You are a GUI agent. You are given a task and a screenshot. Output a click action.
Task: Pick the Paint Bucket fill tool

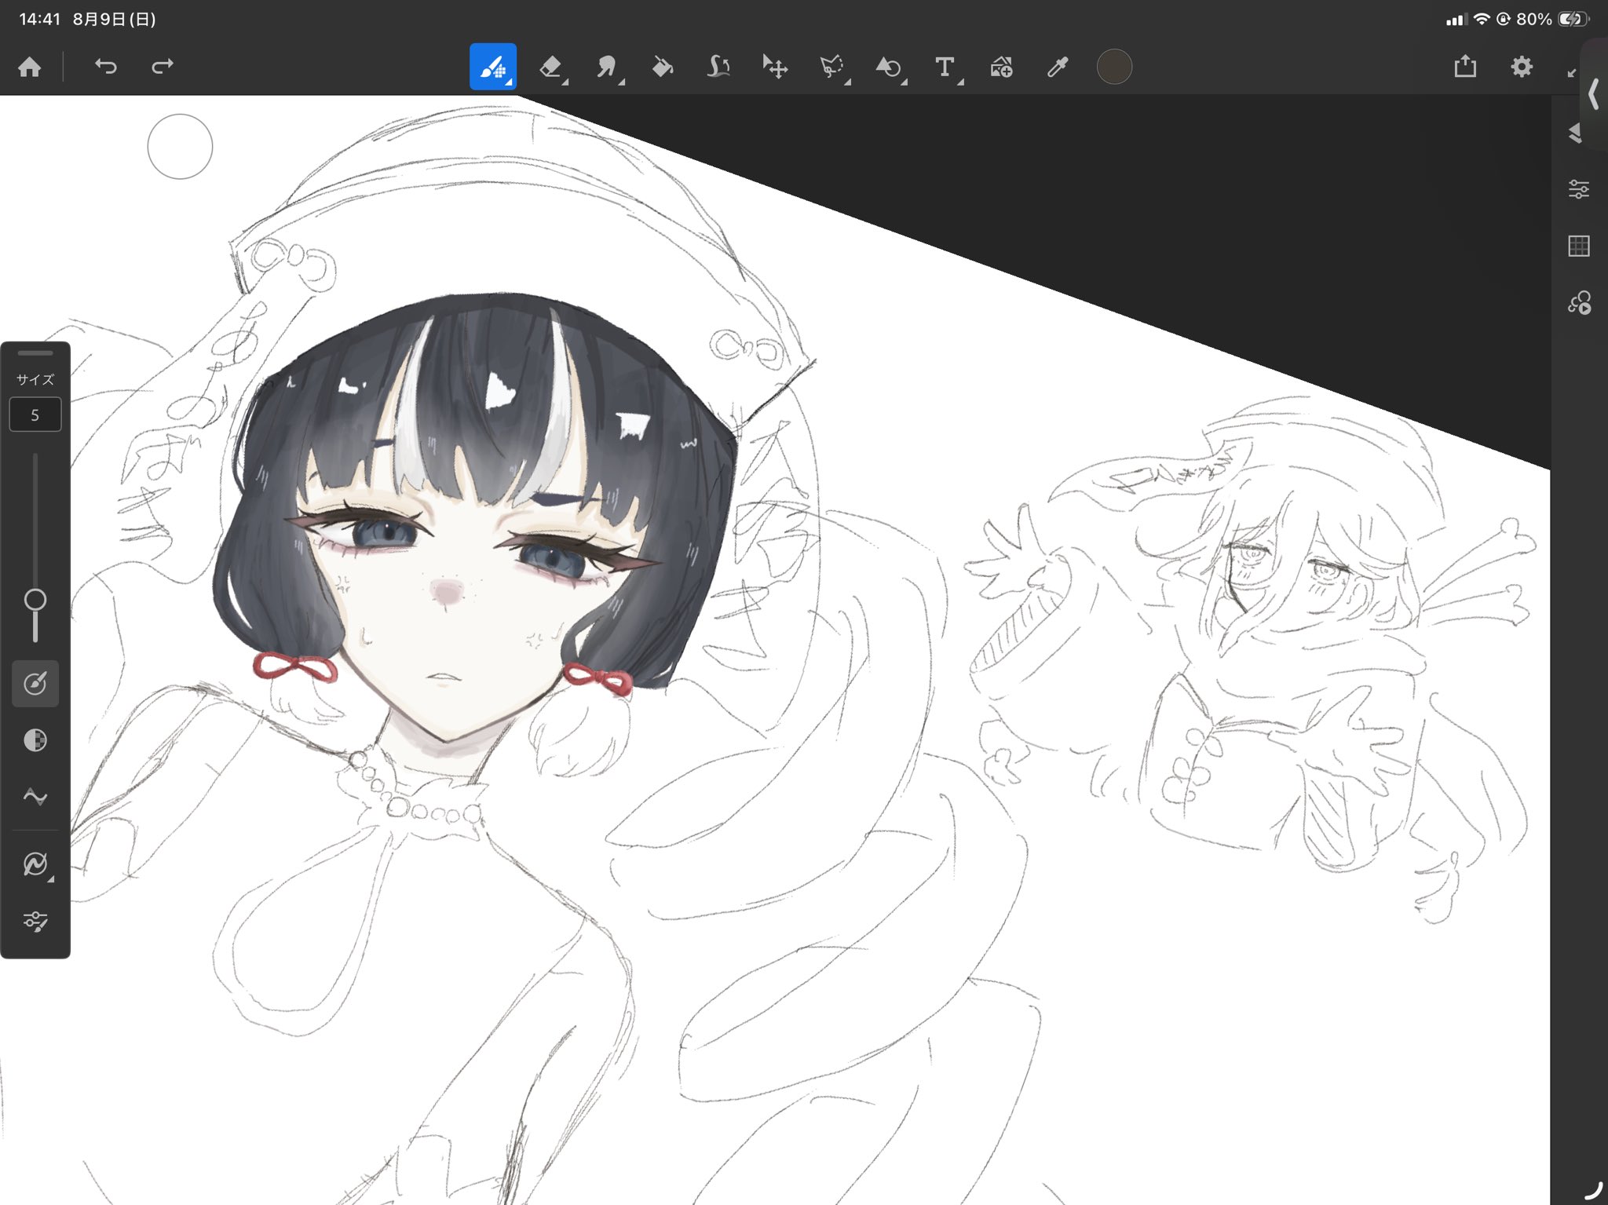pyautogui.click(x=663, y=68)
